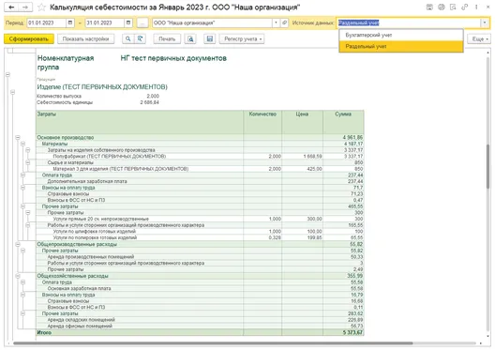495x350 pixels.
Task: Click the save icon in the title bar
Action: pyautogui.click(x=429, y=7)
